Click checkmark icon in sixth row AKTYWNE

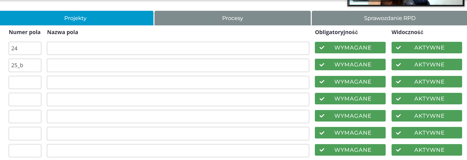pyautogui.click(x=398, y=133)
